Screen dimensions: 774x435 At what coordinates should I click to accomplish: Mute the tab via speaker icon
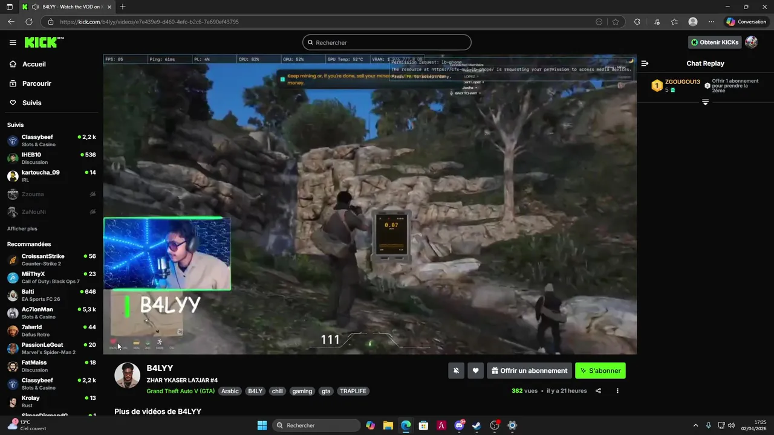click(34, 7)
